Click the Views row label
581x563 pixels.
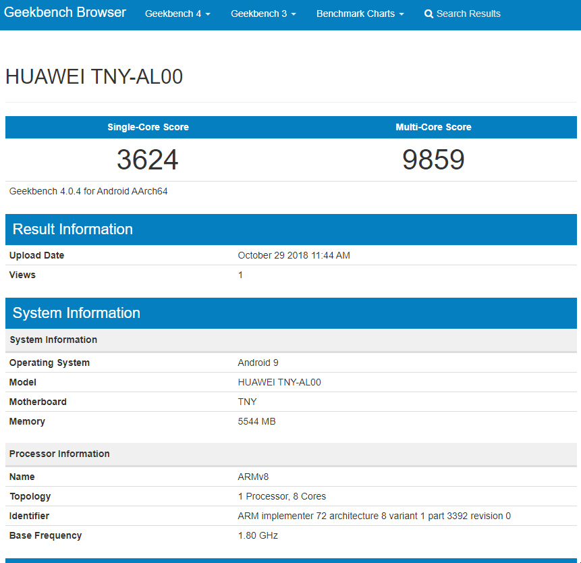pyautogui.click(x=22, y=275)
